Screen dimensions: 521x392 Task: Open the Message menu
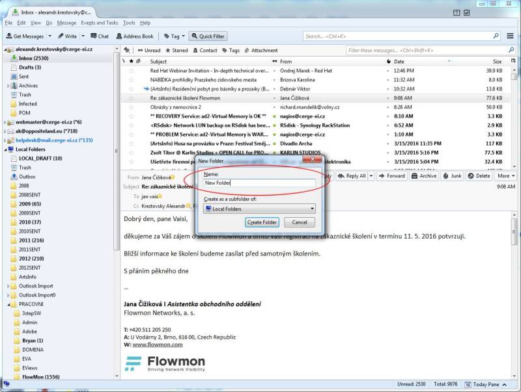coord(66,23)
